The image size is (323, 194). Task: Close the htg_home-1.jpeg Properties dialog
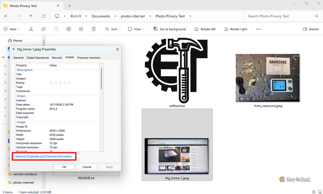click(x=117, y=49)
